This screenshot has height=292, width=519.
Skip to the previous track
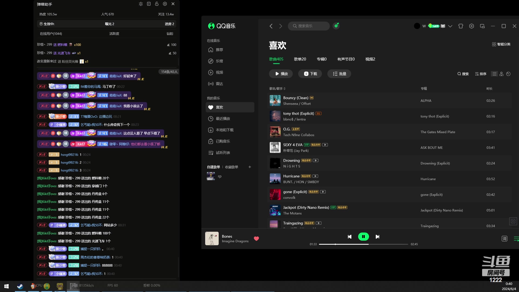click(x=350, y=237)
